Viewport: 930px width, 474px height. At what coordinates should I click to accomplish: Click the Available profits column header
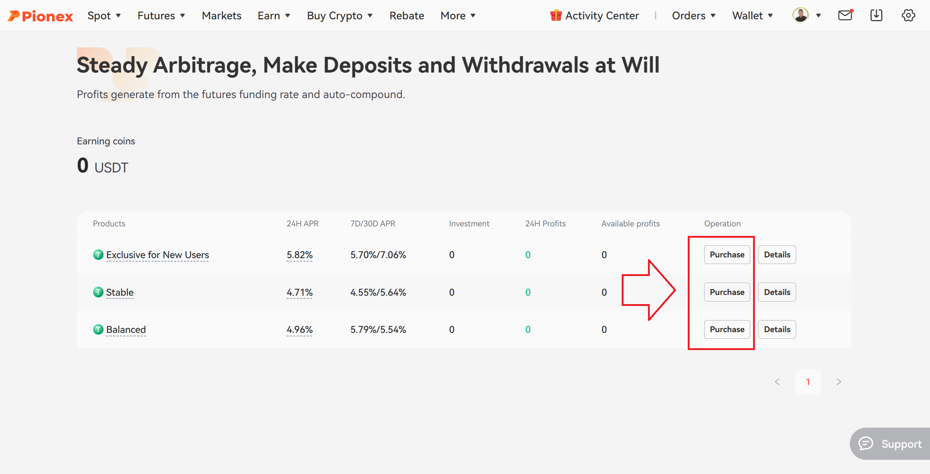pos(630,224)
